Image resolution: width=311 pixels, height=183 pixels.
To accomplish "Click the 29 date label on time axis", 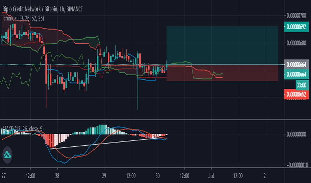I will pyautogui.click(x=104, y=176).
